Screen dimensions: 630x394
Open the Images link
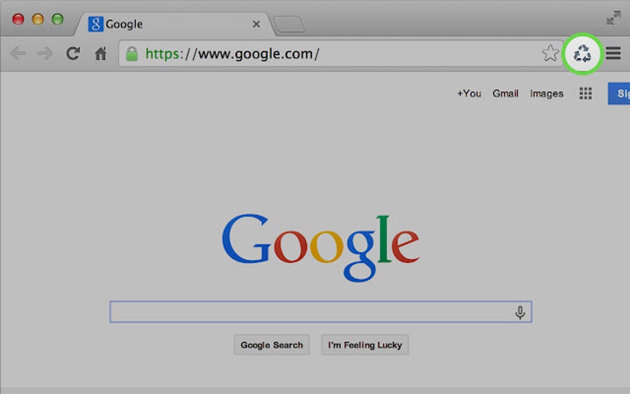(547, 94)
